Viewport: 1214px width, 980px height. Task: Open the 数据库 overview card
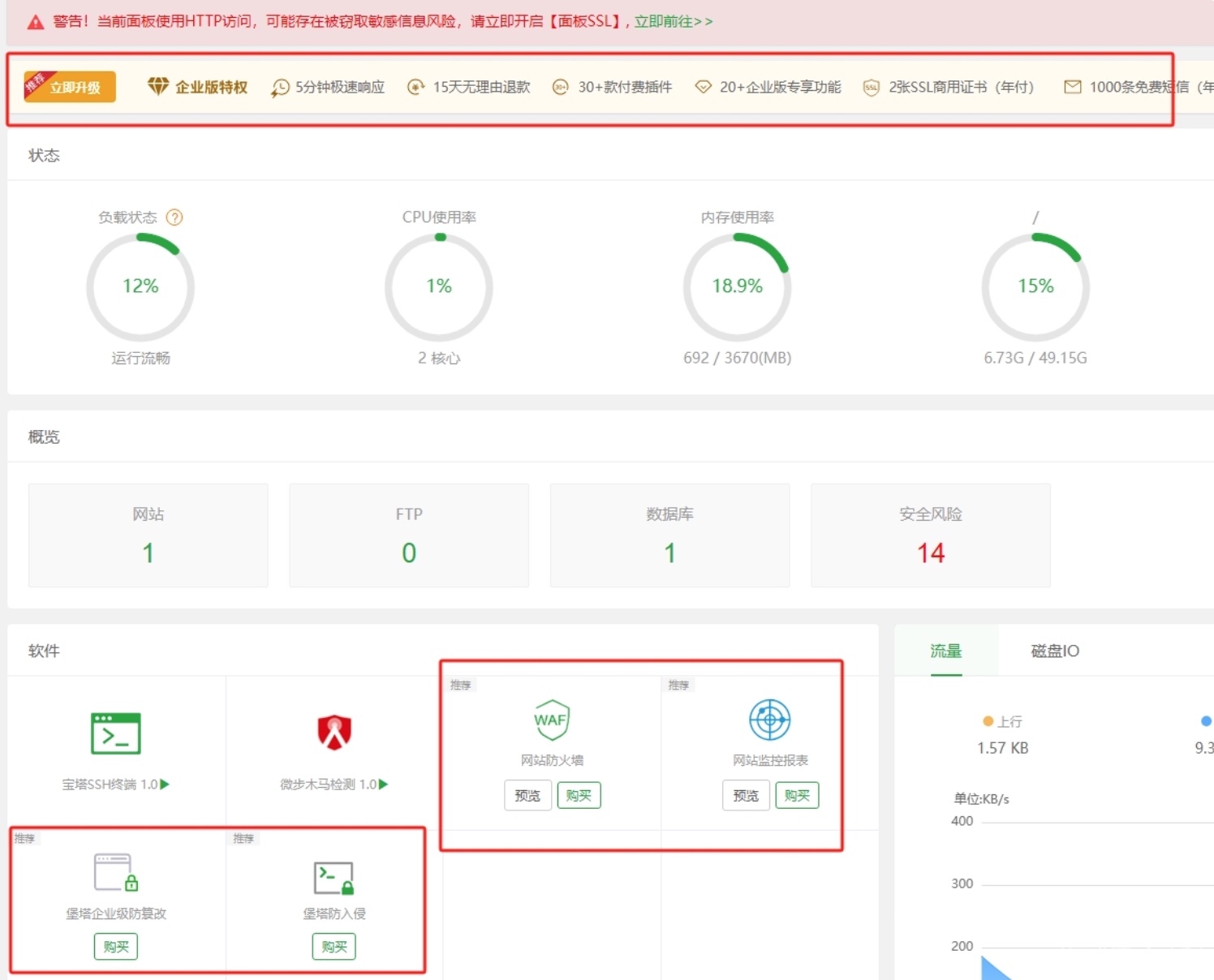click(669, 535)
